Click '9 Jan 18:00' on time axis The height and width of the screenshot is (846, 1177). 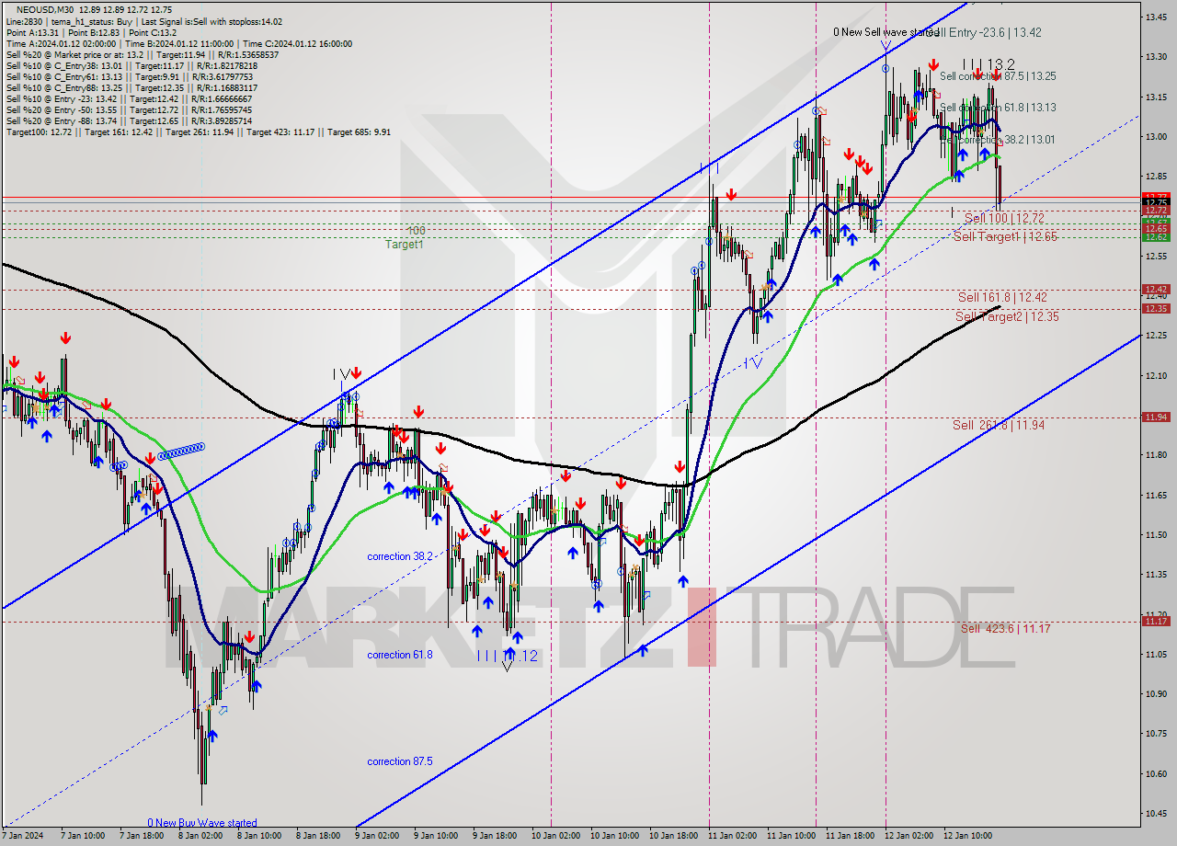[x=494, y=836]
